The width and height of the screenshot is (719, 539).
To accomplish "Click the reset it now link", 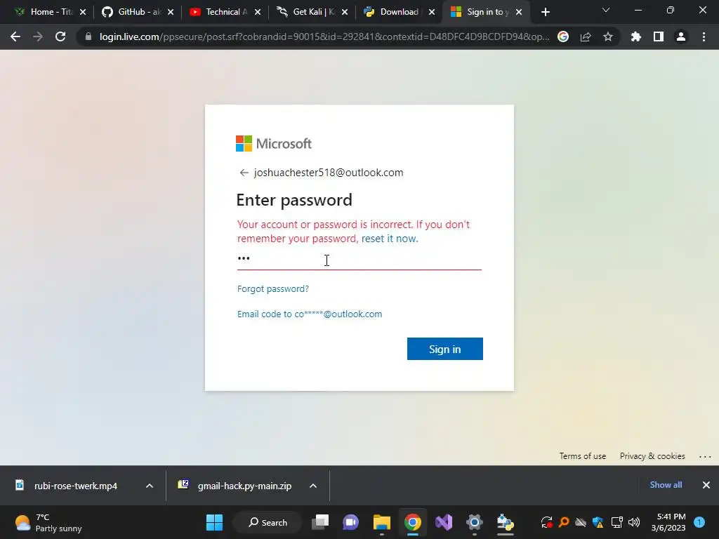I will (x=390, y=239).
